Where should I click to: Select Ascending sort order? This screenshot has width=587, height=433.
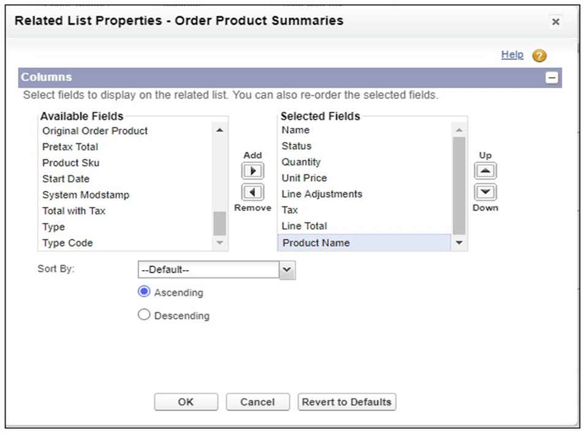click(145, 292)
